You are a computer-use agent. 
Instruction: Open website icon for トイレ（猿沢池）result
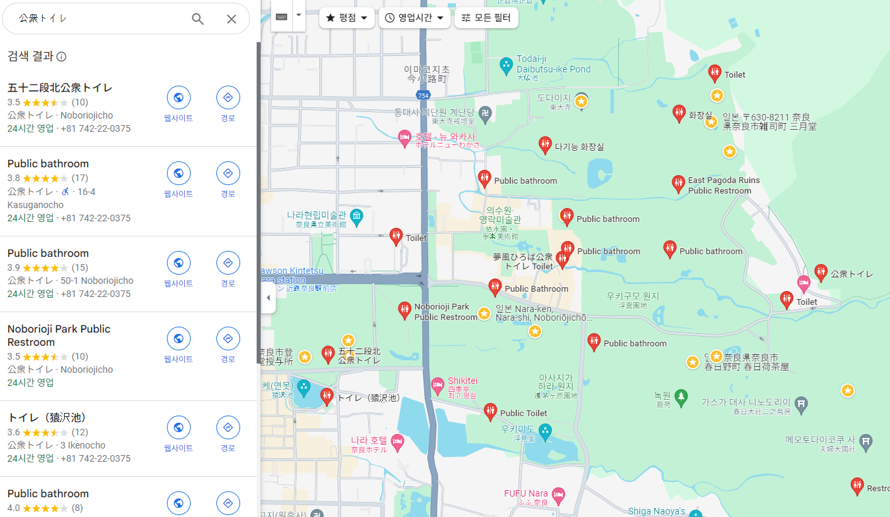[x=178, y=427]
